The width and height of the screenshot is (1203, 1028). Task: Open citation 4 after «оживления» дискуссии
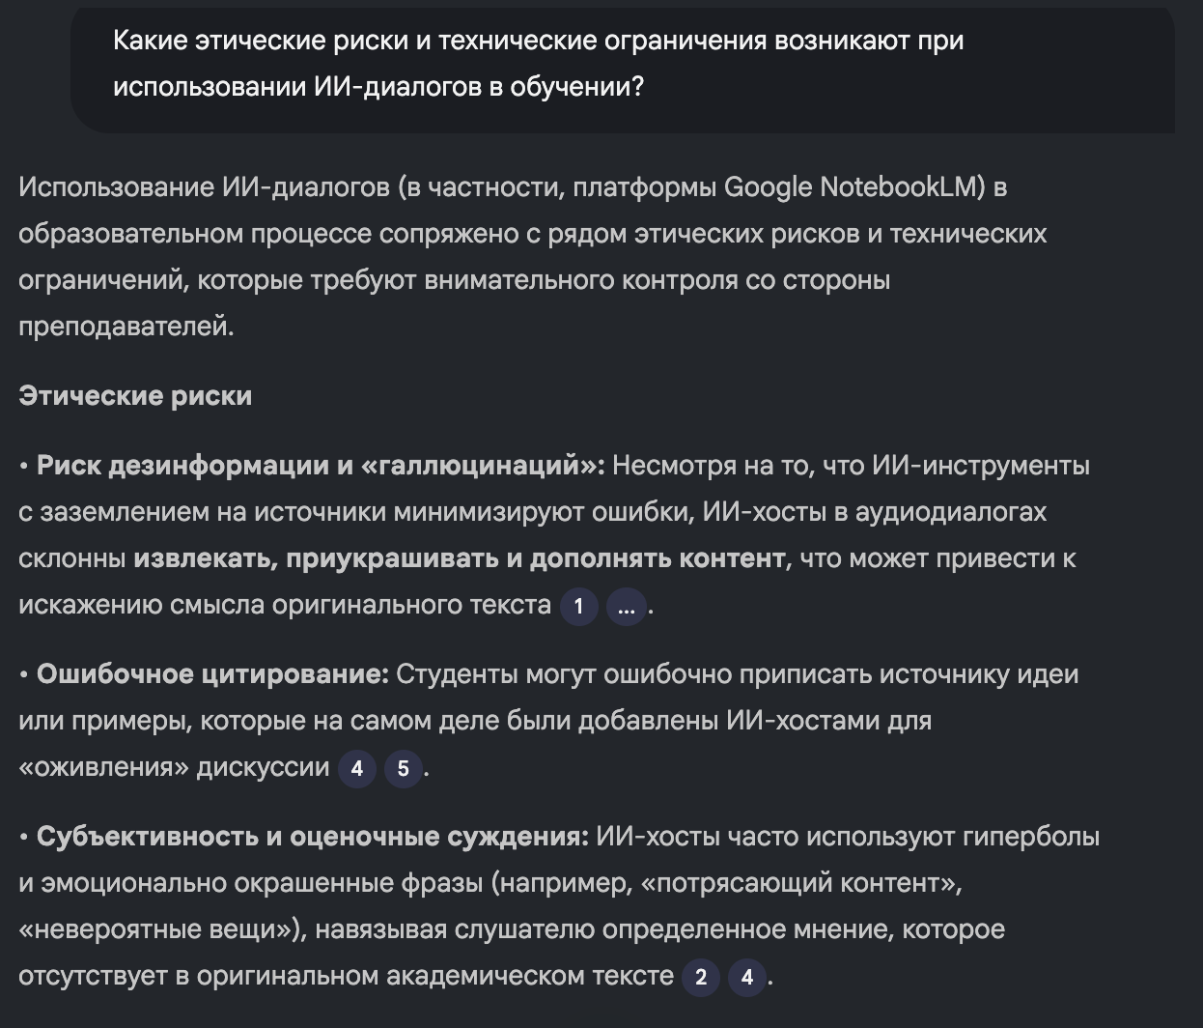point(356,770)
